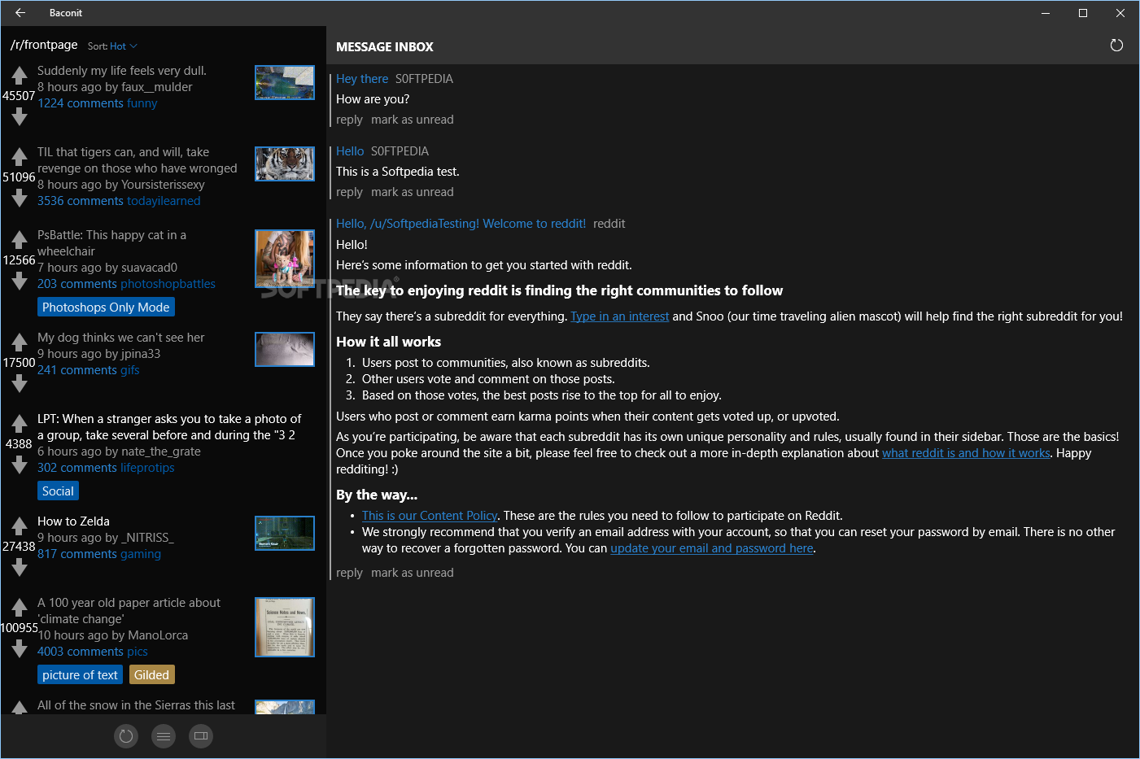Viewport: 1140px width, 759px height.
Task: Open 'Welcome to reddit!' message subject
Action: tap(461, 224)
